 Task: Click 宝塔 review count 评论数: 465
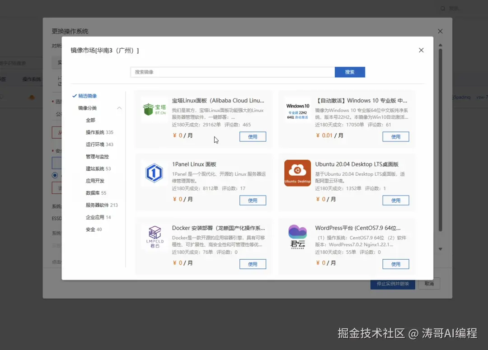[238, 125]
